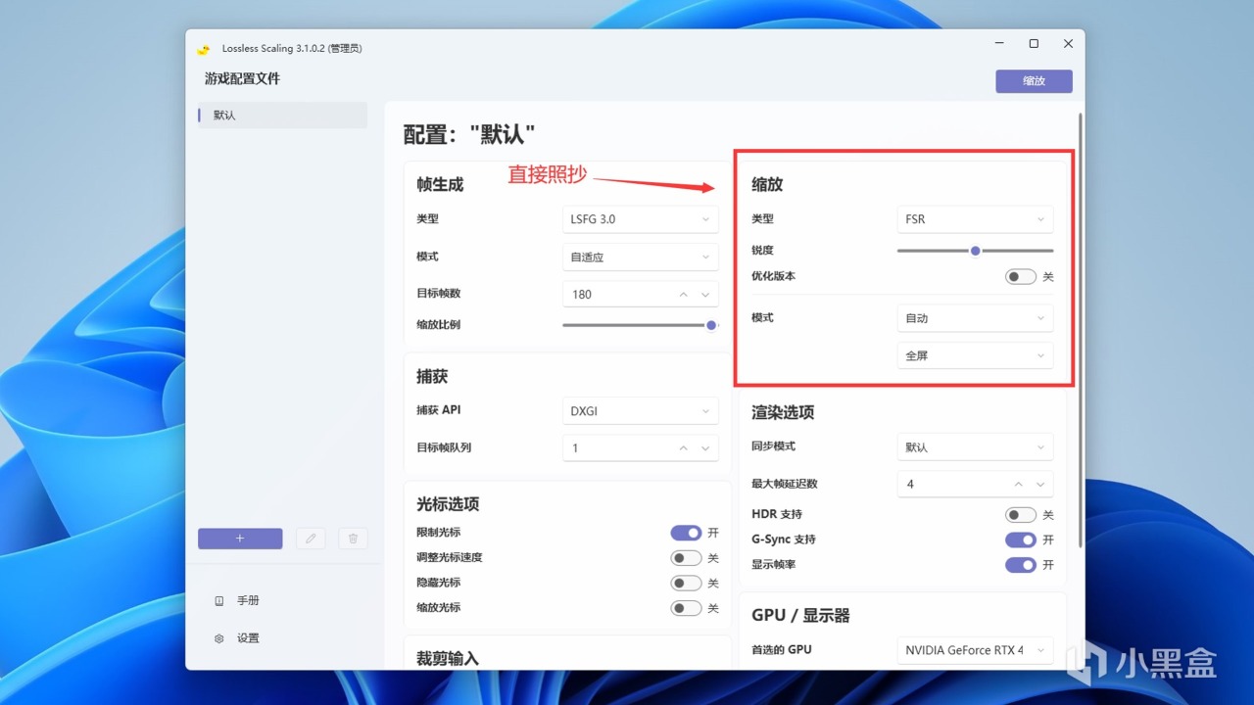The image size is (1254, 705).
Task: Click the 锐度 label
Action: 762,251
